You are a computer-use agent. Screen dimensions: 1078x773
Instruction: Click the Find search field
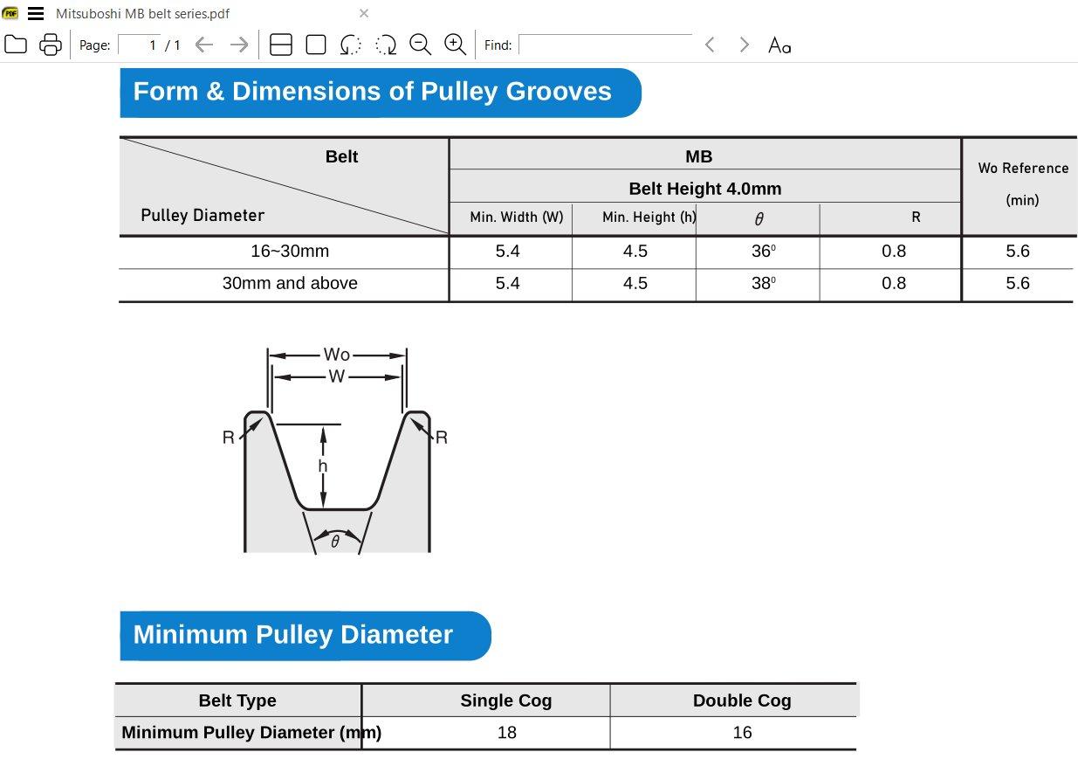[x=605, y=45]
